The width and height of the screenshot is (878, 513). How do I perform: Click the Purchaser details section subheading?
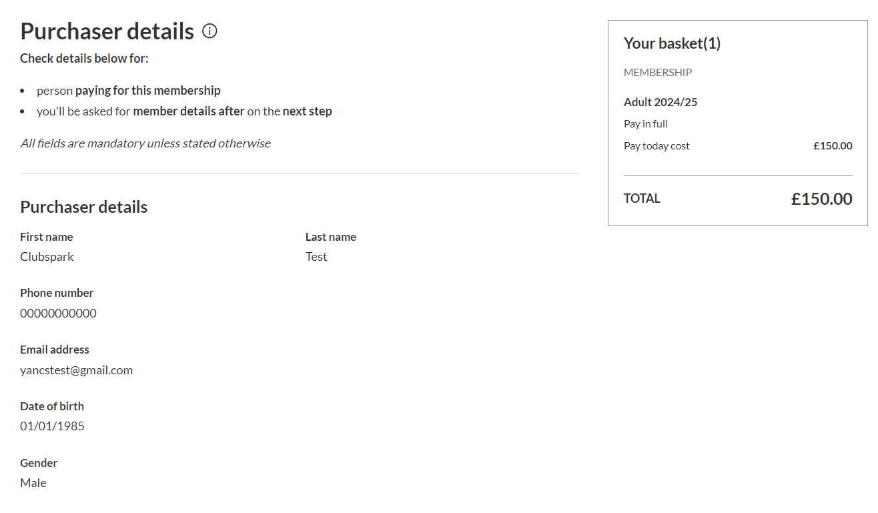tap(84, 207)
